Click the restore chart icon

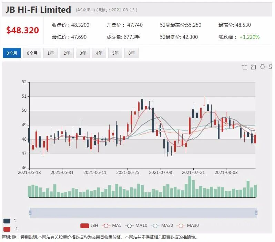[262, 67]
